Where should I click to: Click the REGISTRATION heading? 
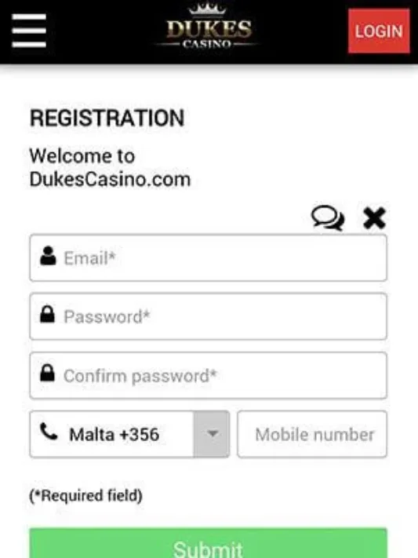[107, 119]
